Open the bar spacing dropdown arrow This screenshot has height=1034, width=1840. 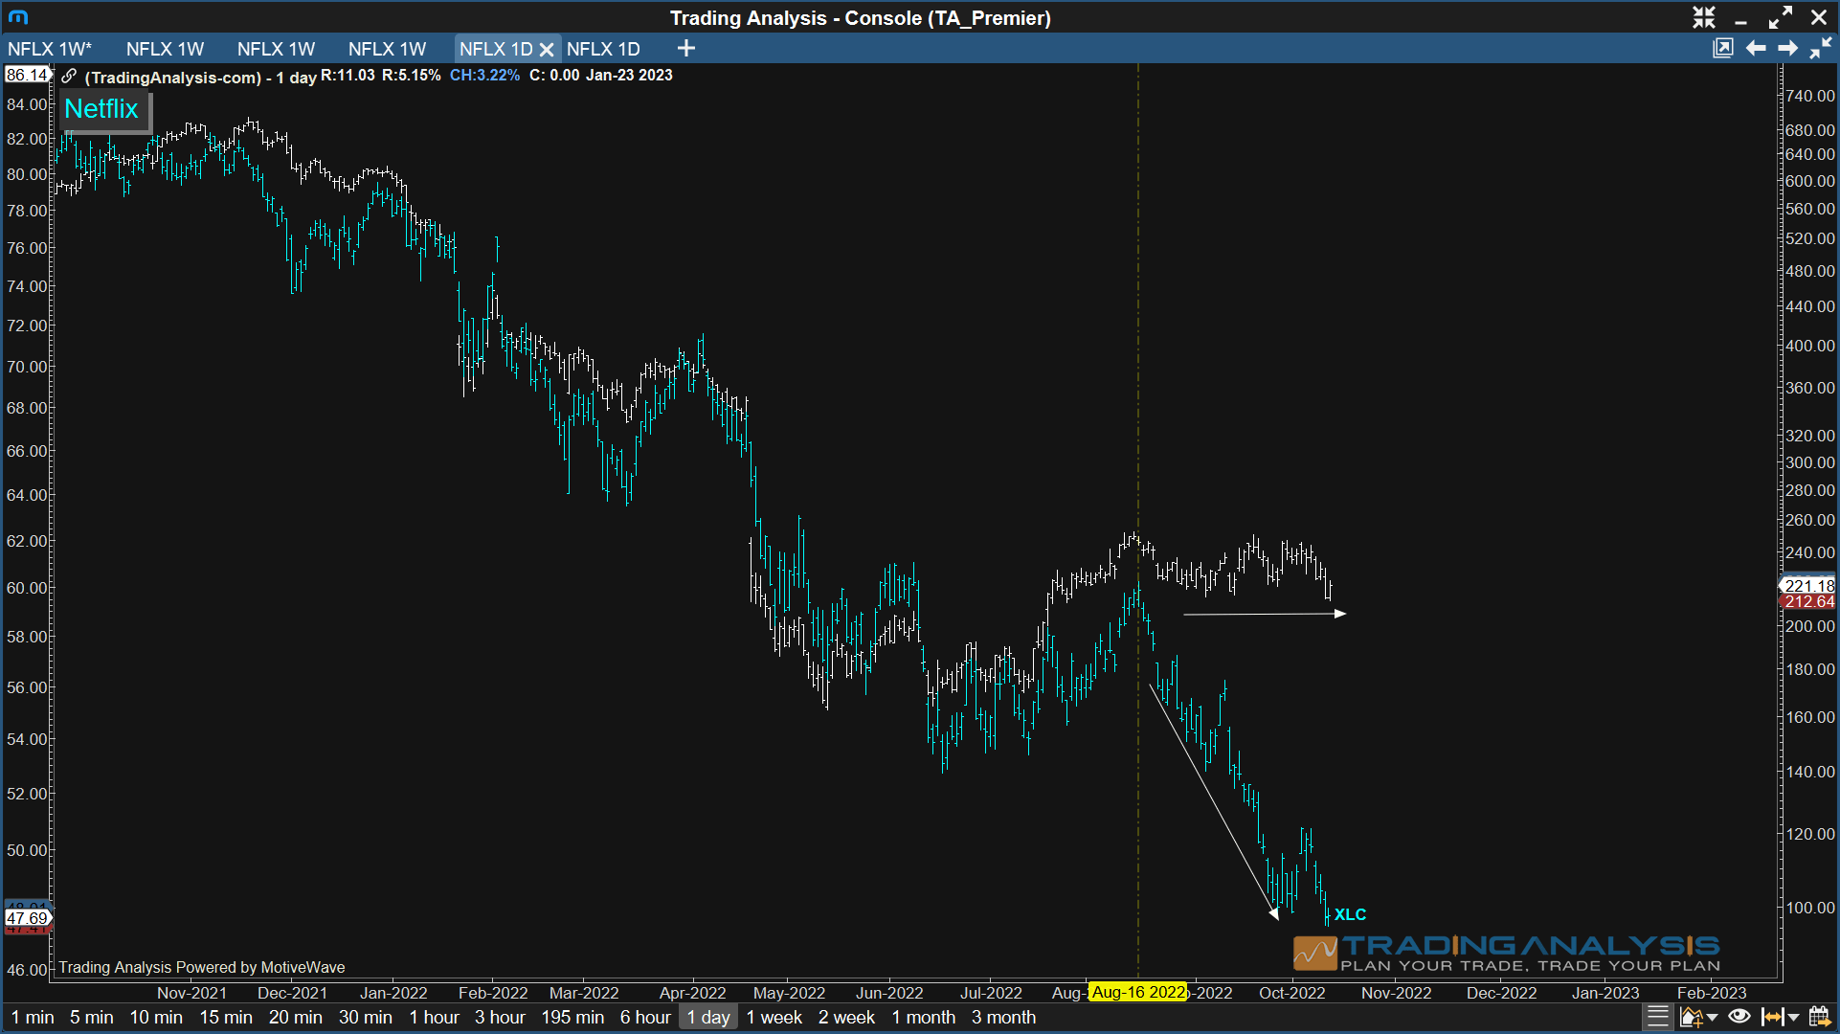pos(1792,1018)
